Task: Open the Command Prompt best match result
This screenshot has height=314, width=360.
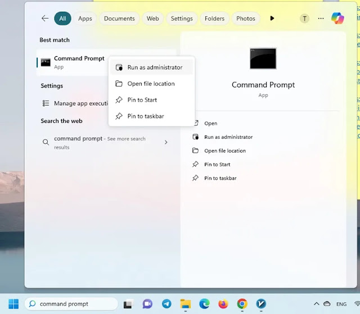Action: pos(73,62)
